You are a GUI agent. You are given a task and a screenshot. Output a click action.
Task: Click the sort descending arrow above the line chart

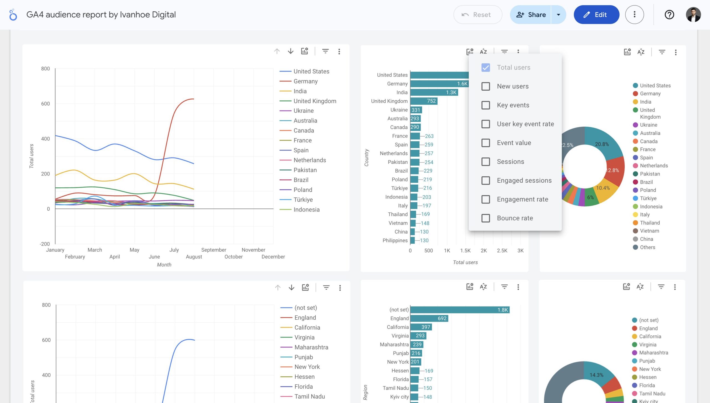[x=290, y=51]
